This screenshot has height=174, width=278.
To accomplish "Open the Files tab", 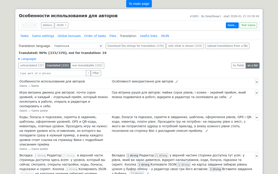I will click(x=113, y=36).
